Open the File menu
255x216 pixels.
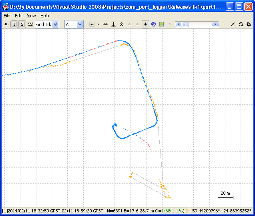(x=7, y=16)
